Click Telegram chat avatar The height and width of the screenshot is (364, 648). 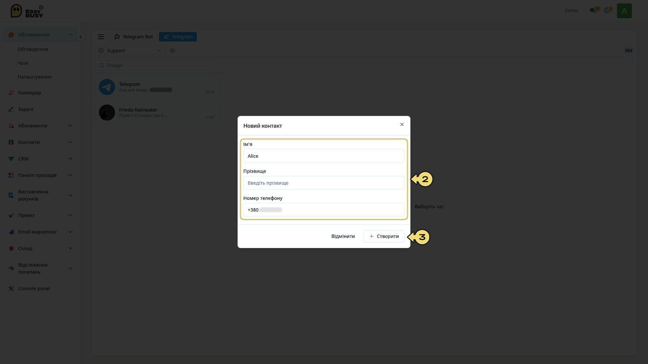107,87
